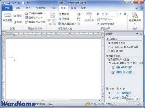The width and height of the screenshot is (145, 108).
Task: Toggle 插入 mode in the status bar
Action: click(51, 104)
